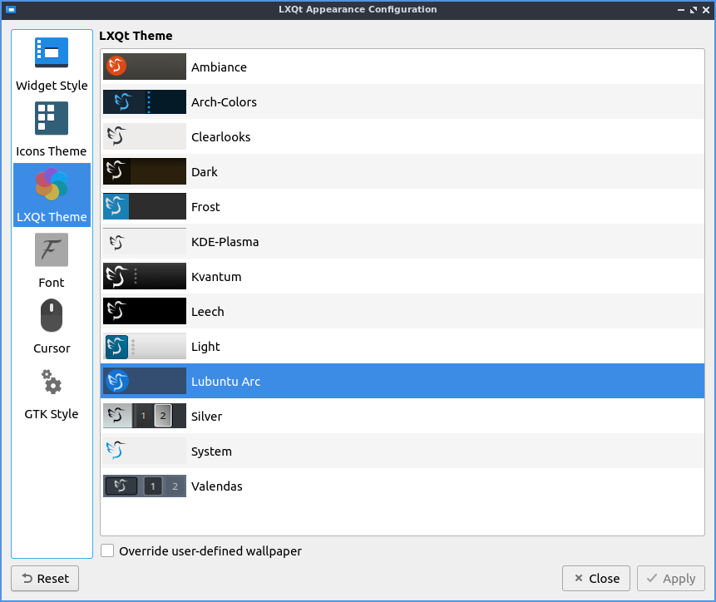Select the Arch-Colors theme
The height and width of the screenshot is (602, 716).
point(224,102)
